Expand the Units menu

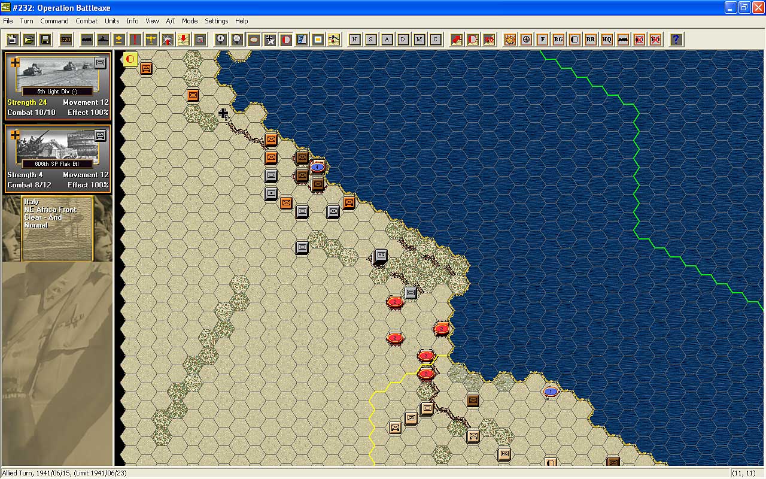[x=112, y=21]
